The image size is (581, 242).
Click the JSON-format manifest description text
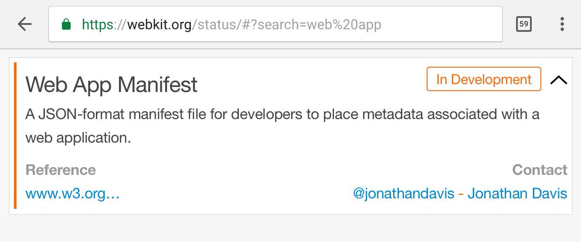point(282,126)
